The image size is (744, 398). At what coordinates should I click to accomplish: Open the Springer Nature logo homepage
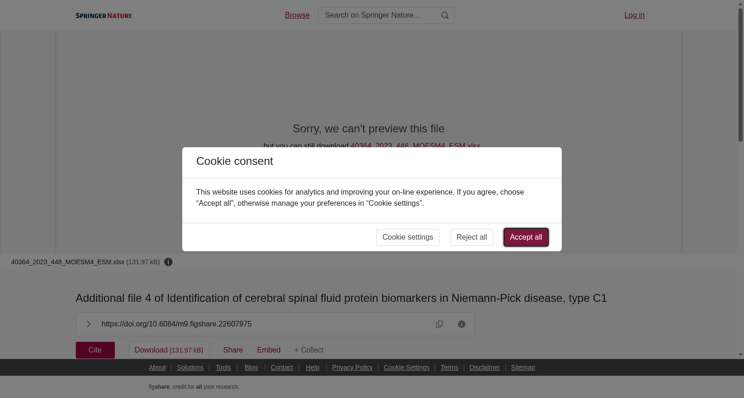[104, 15]
